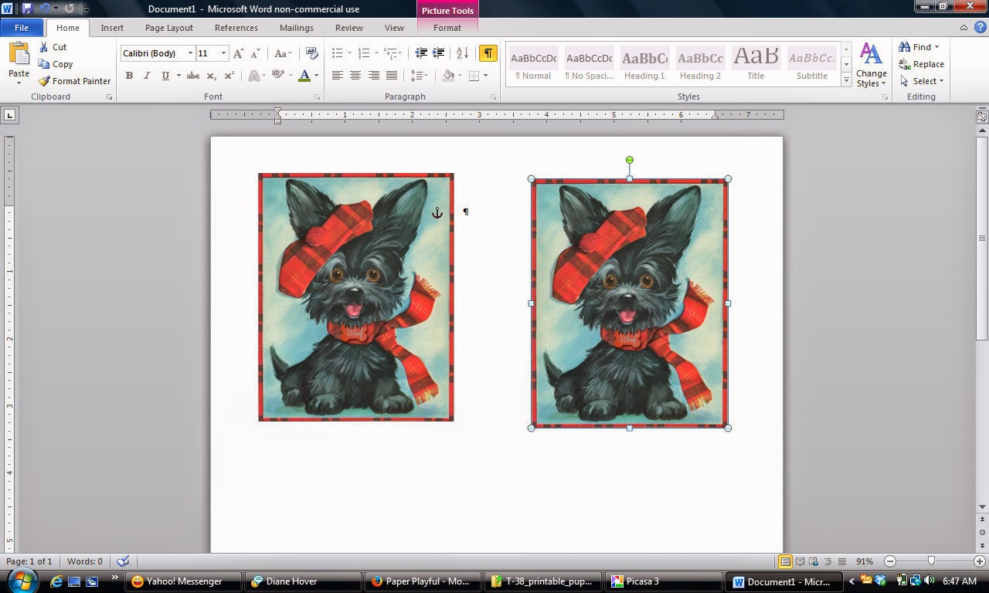Open Yahoo! Messenger from the taskbar
The width and height of the screenshot is (989, 593).
(185, 581)
